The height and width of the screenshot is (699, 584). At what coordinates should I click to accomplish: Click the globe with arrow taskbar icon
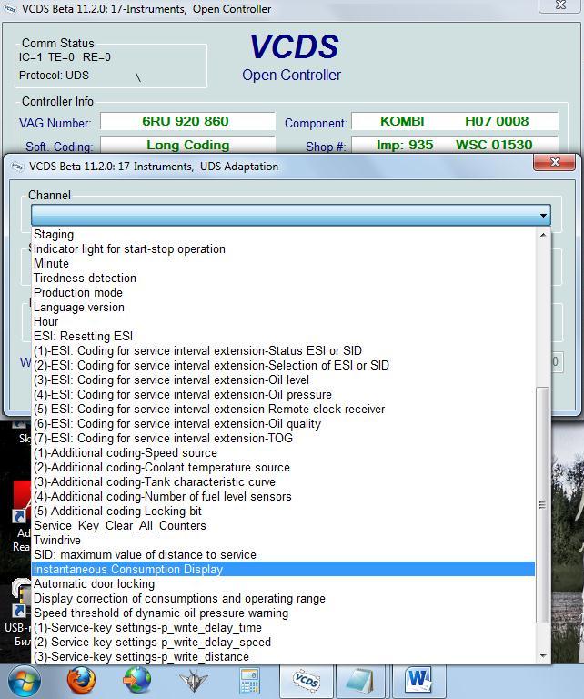click(137, 680)
